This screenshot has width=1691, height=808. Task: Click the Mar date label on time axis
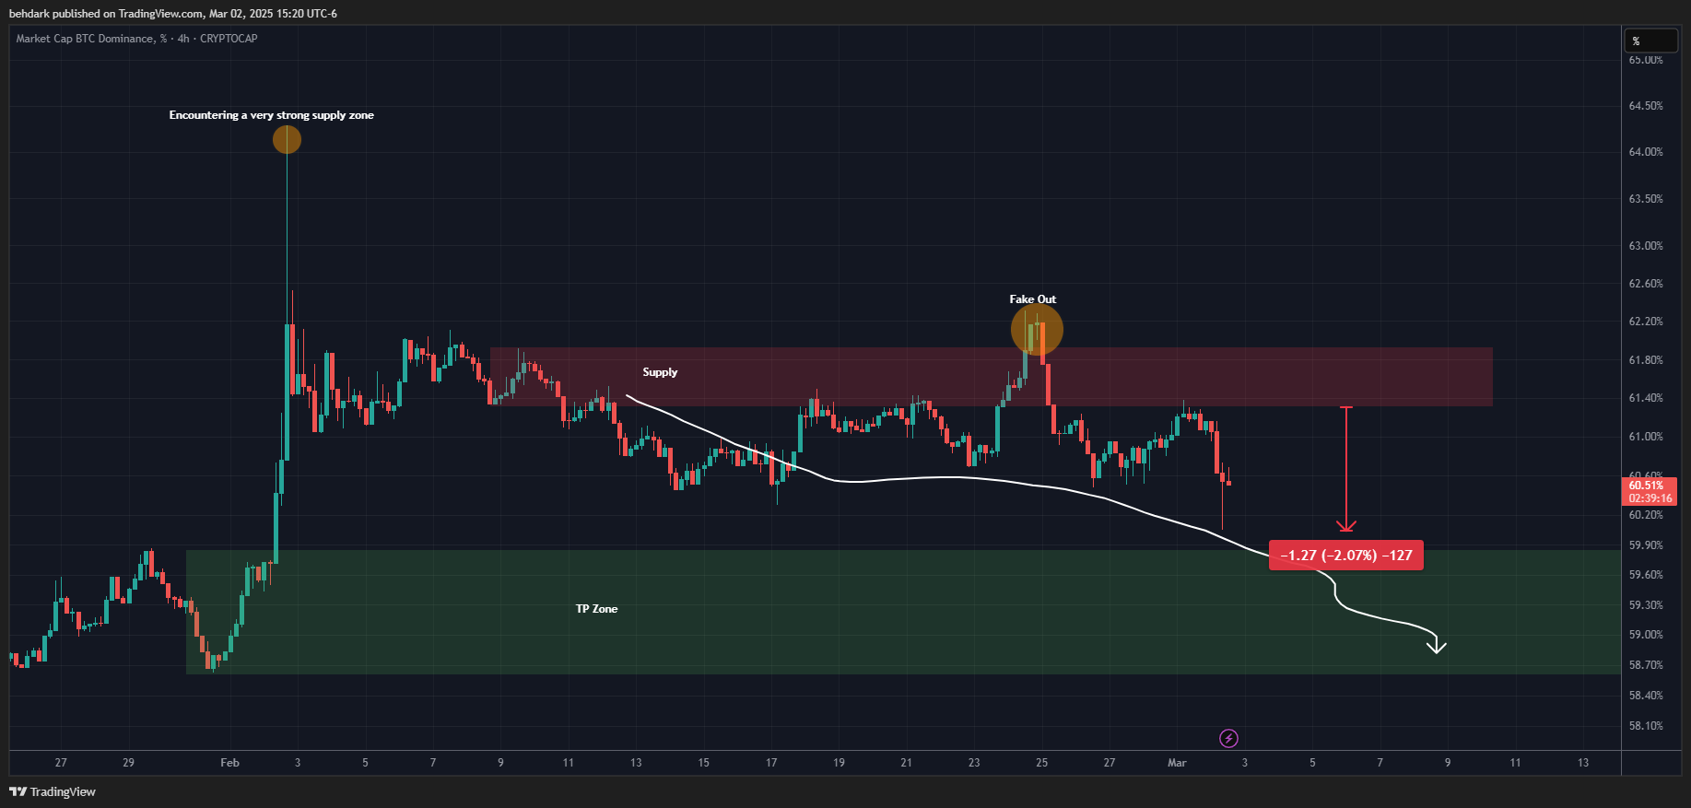[x=1177, y=763]
